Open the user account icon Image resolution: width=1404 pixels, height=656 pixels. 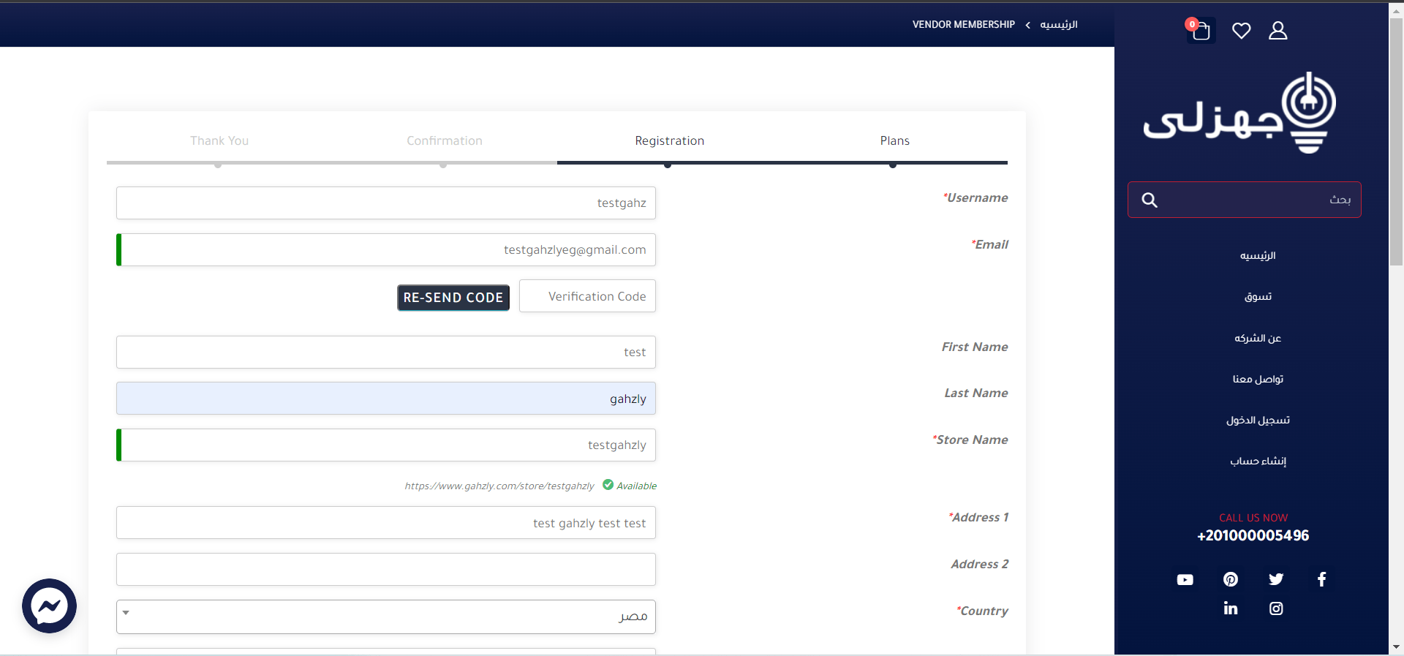pos(1277,31)
